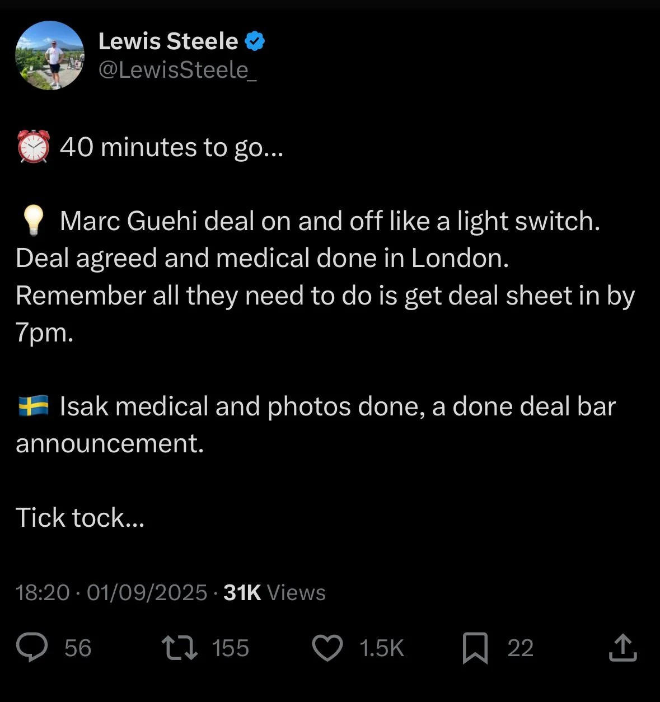The image size is (660, 702).
Task: Click the Swedish flag emoji
Action: click(34, 406)
